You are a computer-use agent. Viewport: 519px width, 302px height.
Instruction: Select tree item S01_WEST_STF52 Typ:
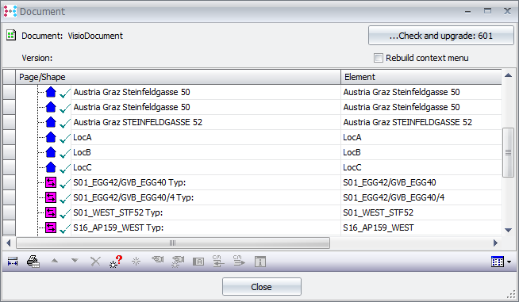pyautogui.click(x=118, y=212)
